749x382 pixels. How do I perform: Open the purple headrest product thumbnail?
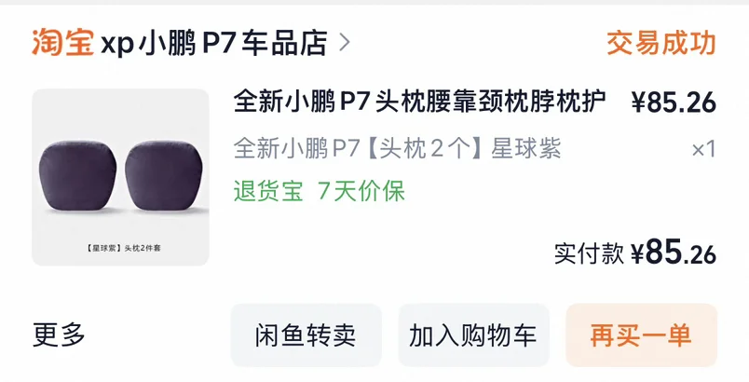(x=120, y=177)
